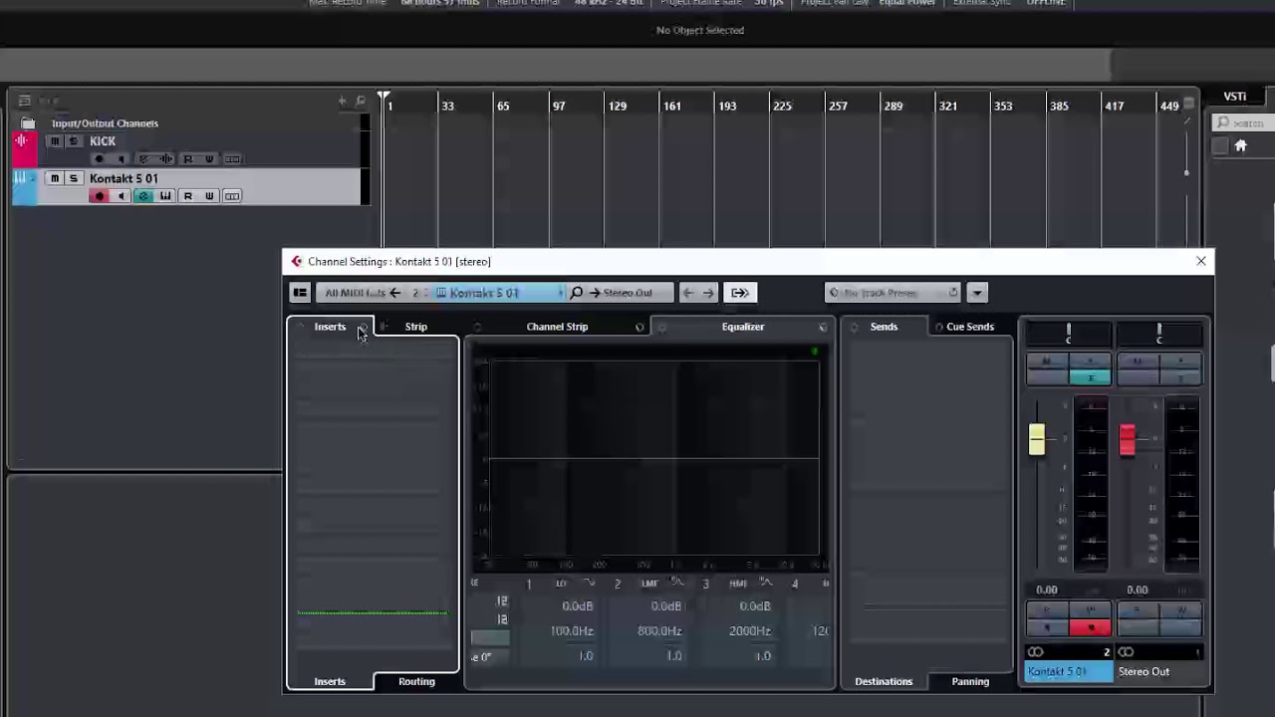Viewport: 1275px width, 717px height.
Task: Solo the Kontakt 5 01 track
Action: click(x=73, y=178)
